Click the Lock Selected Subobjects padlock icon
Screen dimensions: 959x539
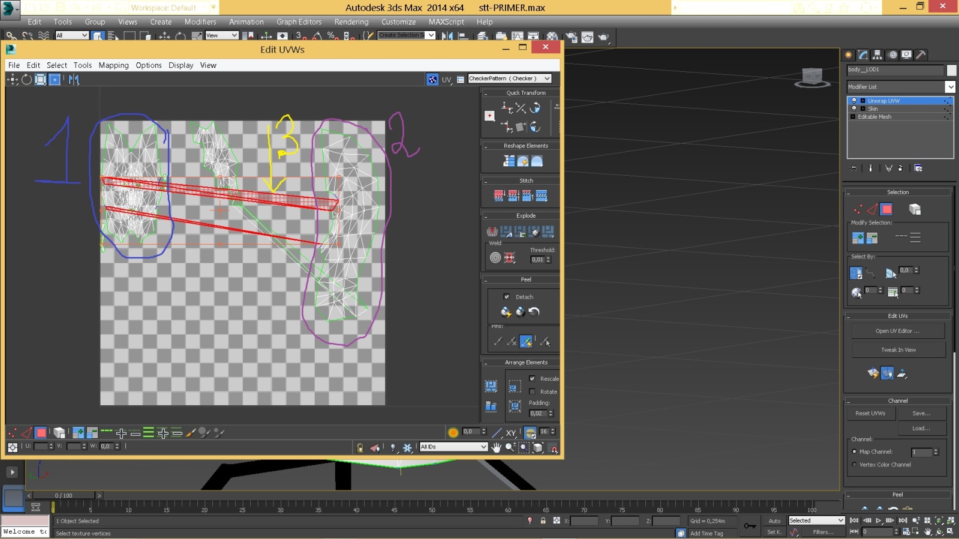click(x=360, y=447)
